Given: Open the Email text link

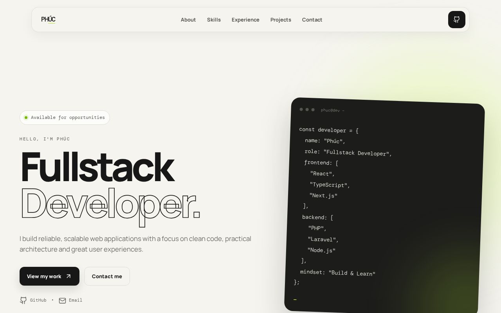Looking at the screenshot, I should [76, 300].
